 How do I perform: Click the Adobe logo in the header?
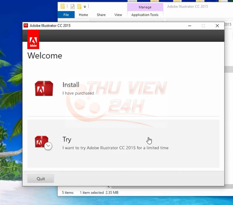[33, 40]
